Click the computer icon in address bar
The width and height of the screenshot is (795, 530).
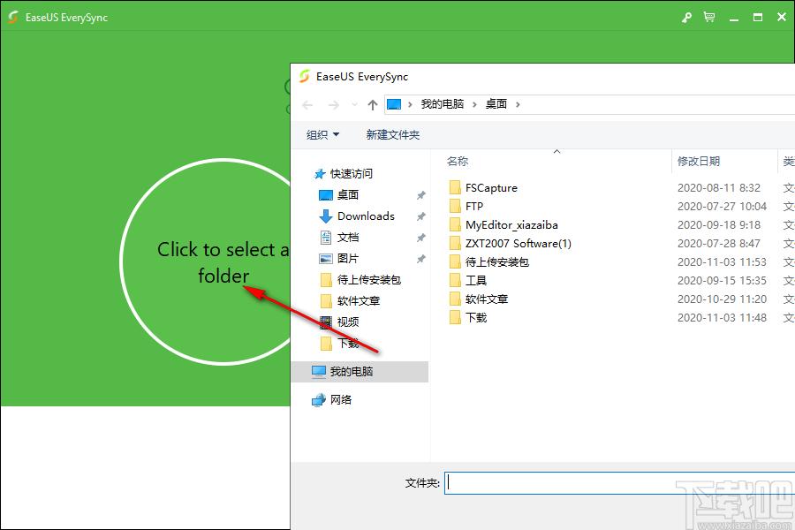pyautogui.click(x=394, y=104)
